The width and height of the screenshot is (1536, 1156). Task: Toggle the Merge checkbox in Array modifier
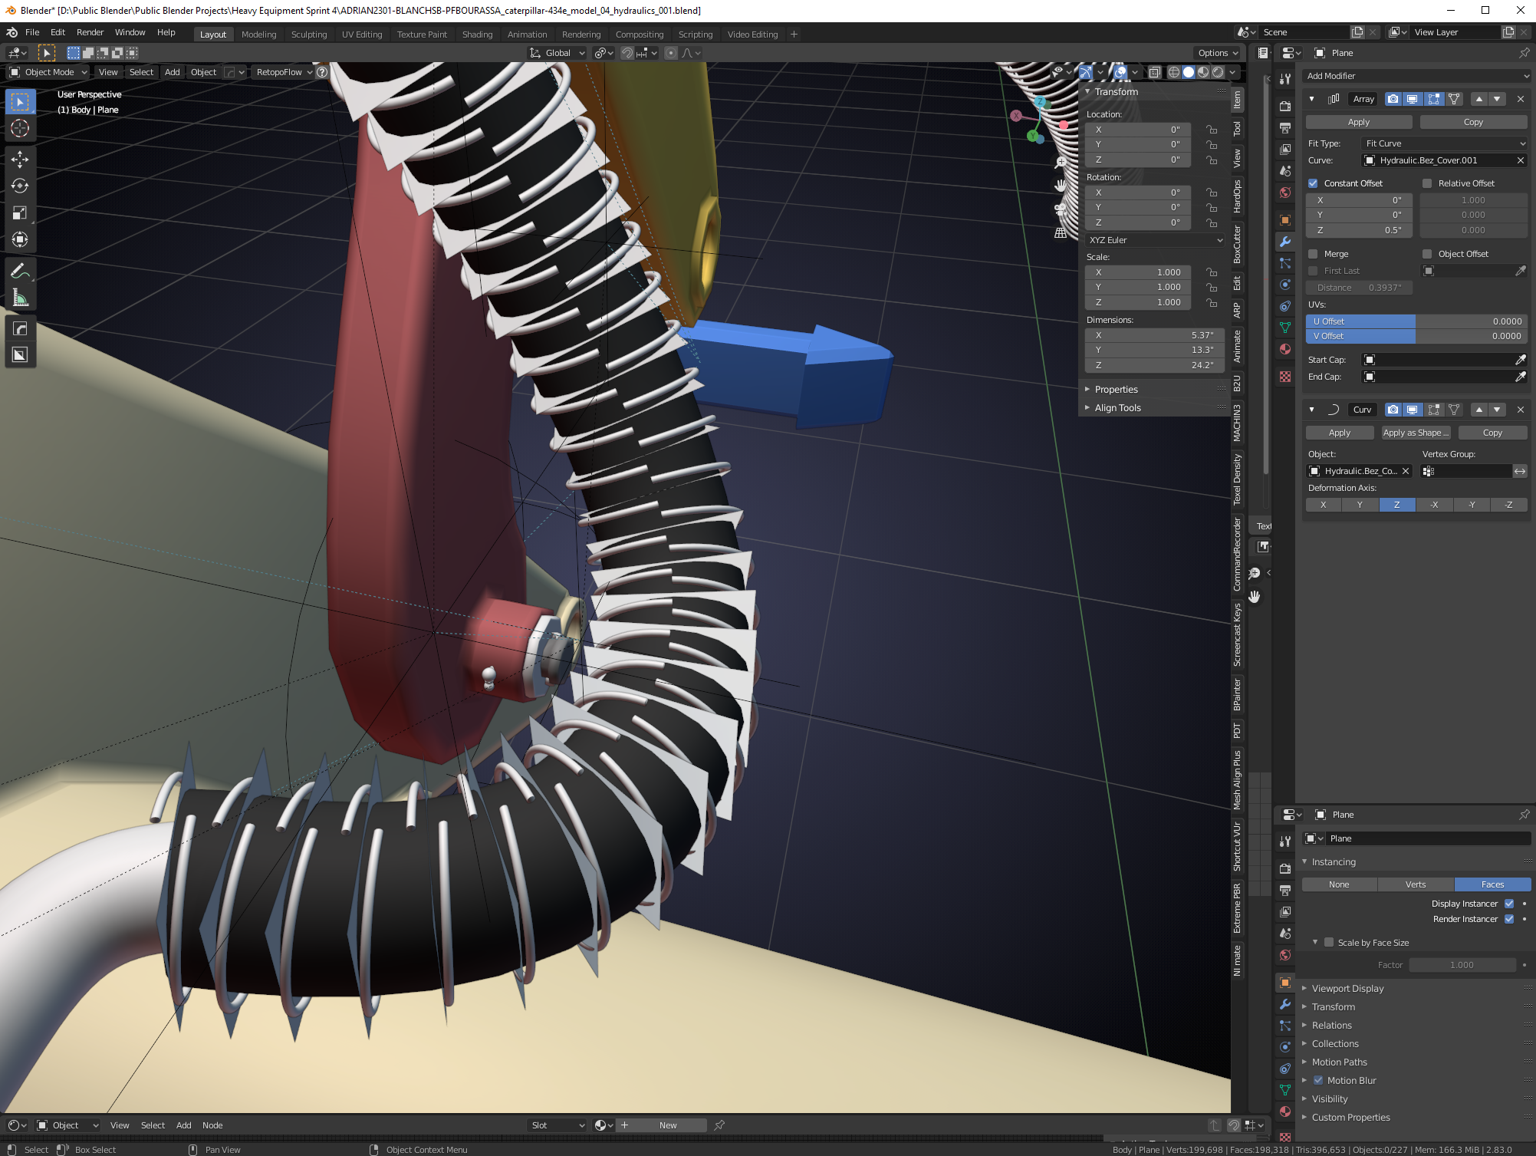1313,253
